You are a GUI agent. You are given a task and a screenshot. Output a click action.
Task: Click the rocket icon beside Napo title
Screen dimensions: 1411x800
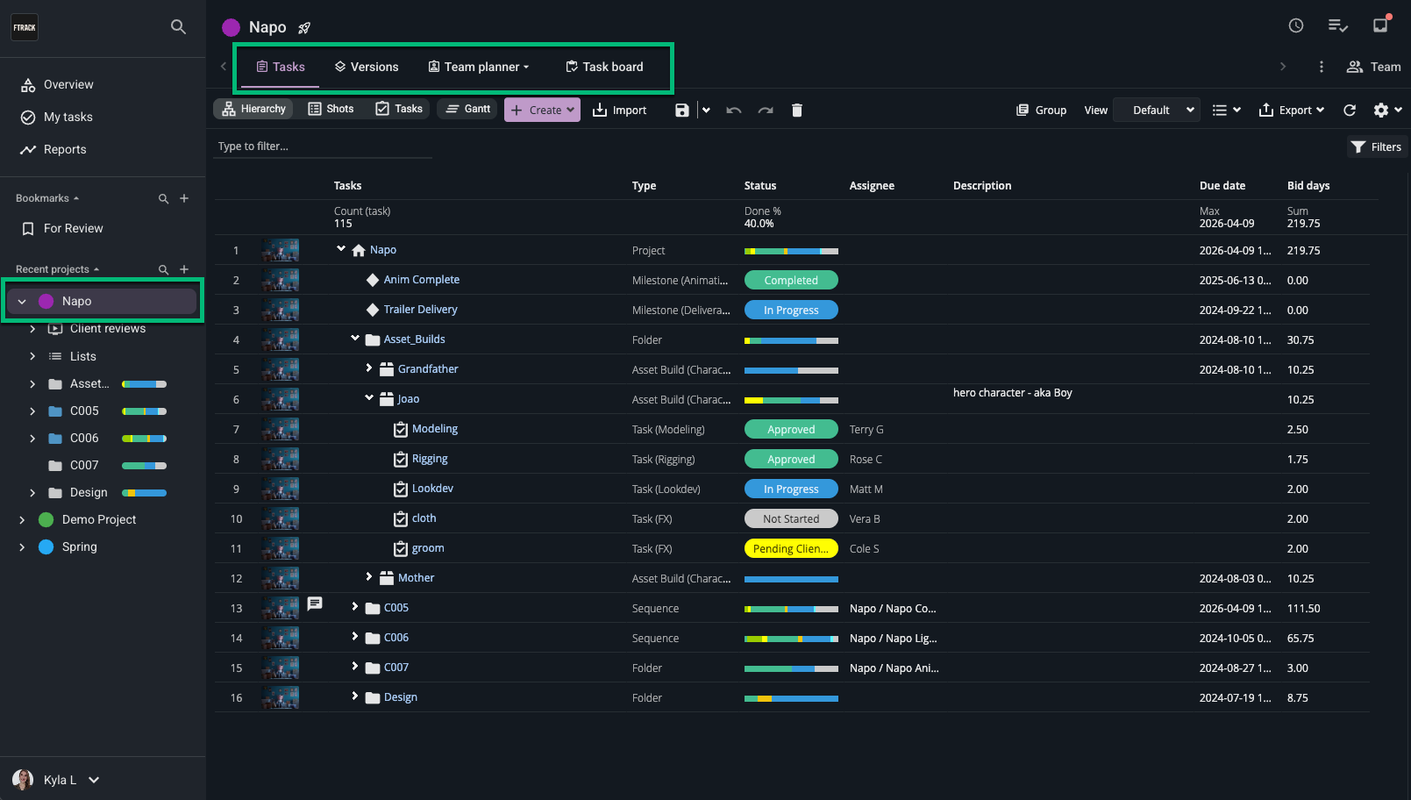point(304,28)
